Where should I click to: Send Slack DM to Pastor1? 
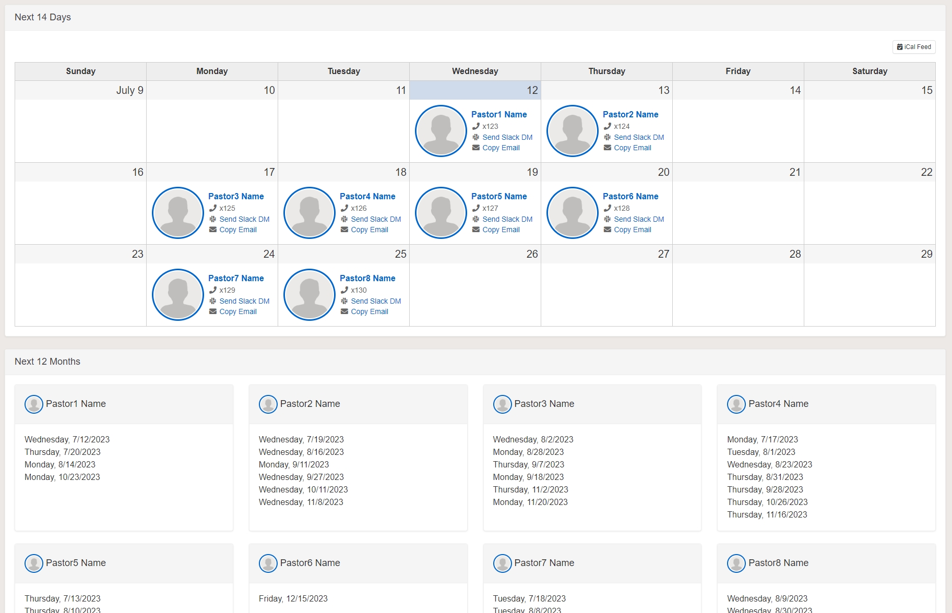(x=507, y=137)
